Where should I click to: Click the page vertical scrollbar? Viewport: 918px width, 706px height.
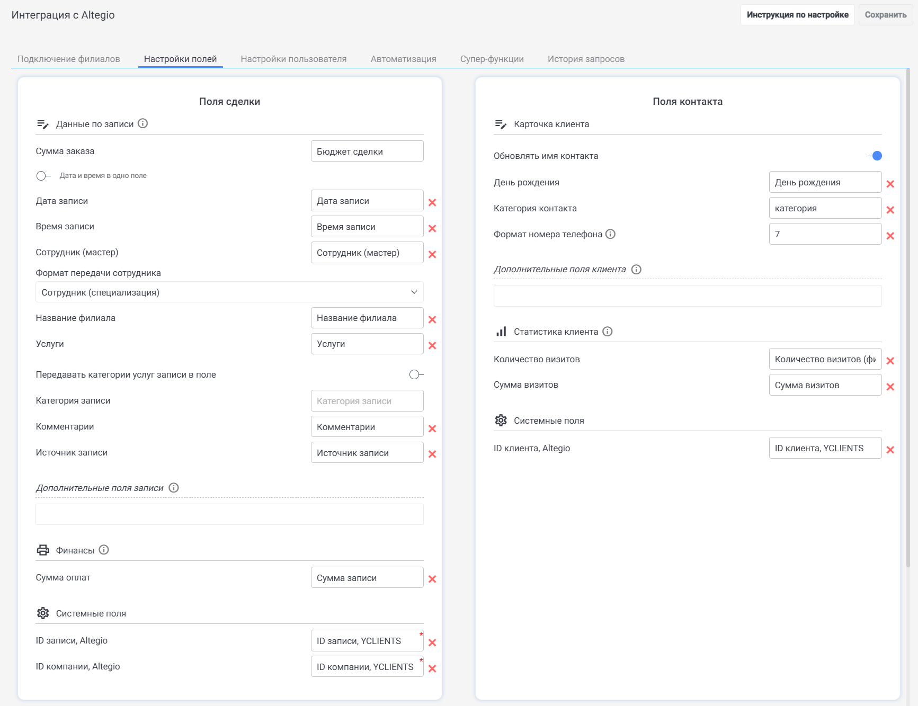click(908, 318)
